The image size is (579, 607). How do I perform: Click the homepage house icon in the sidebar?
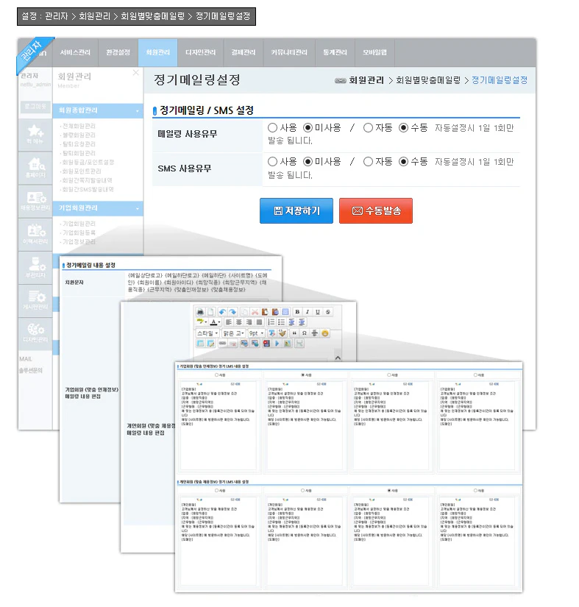tap(35, 168)
